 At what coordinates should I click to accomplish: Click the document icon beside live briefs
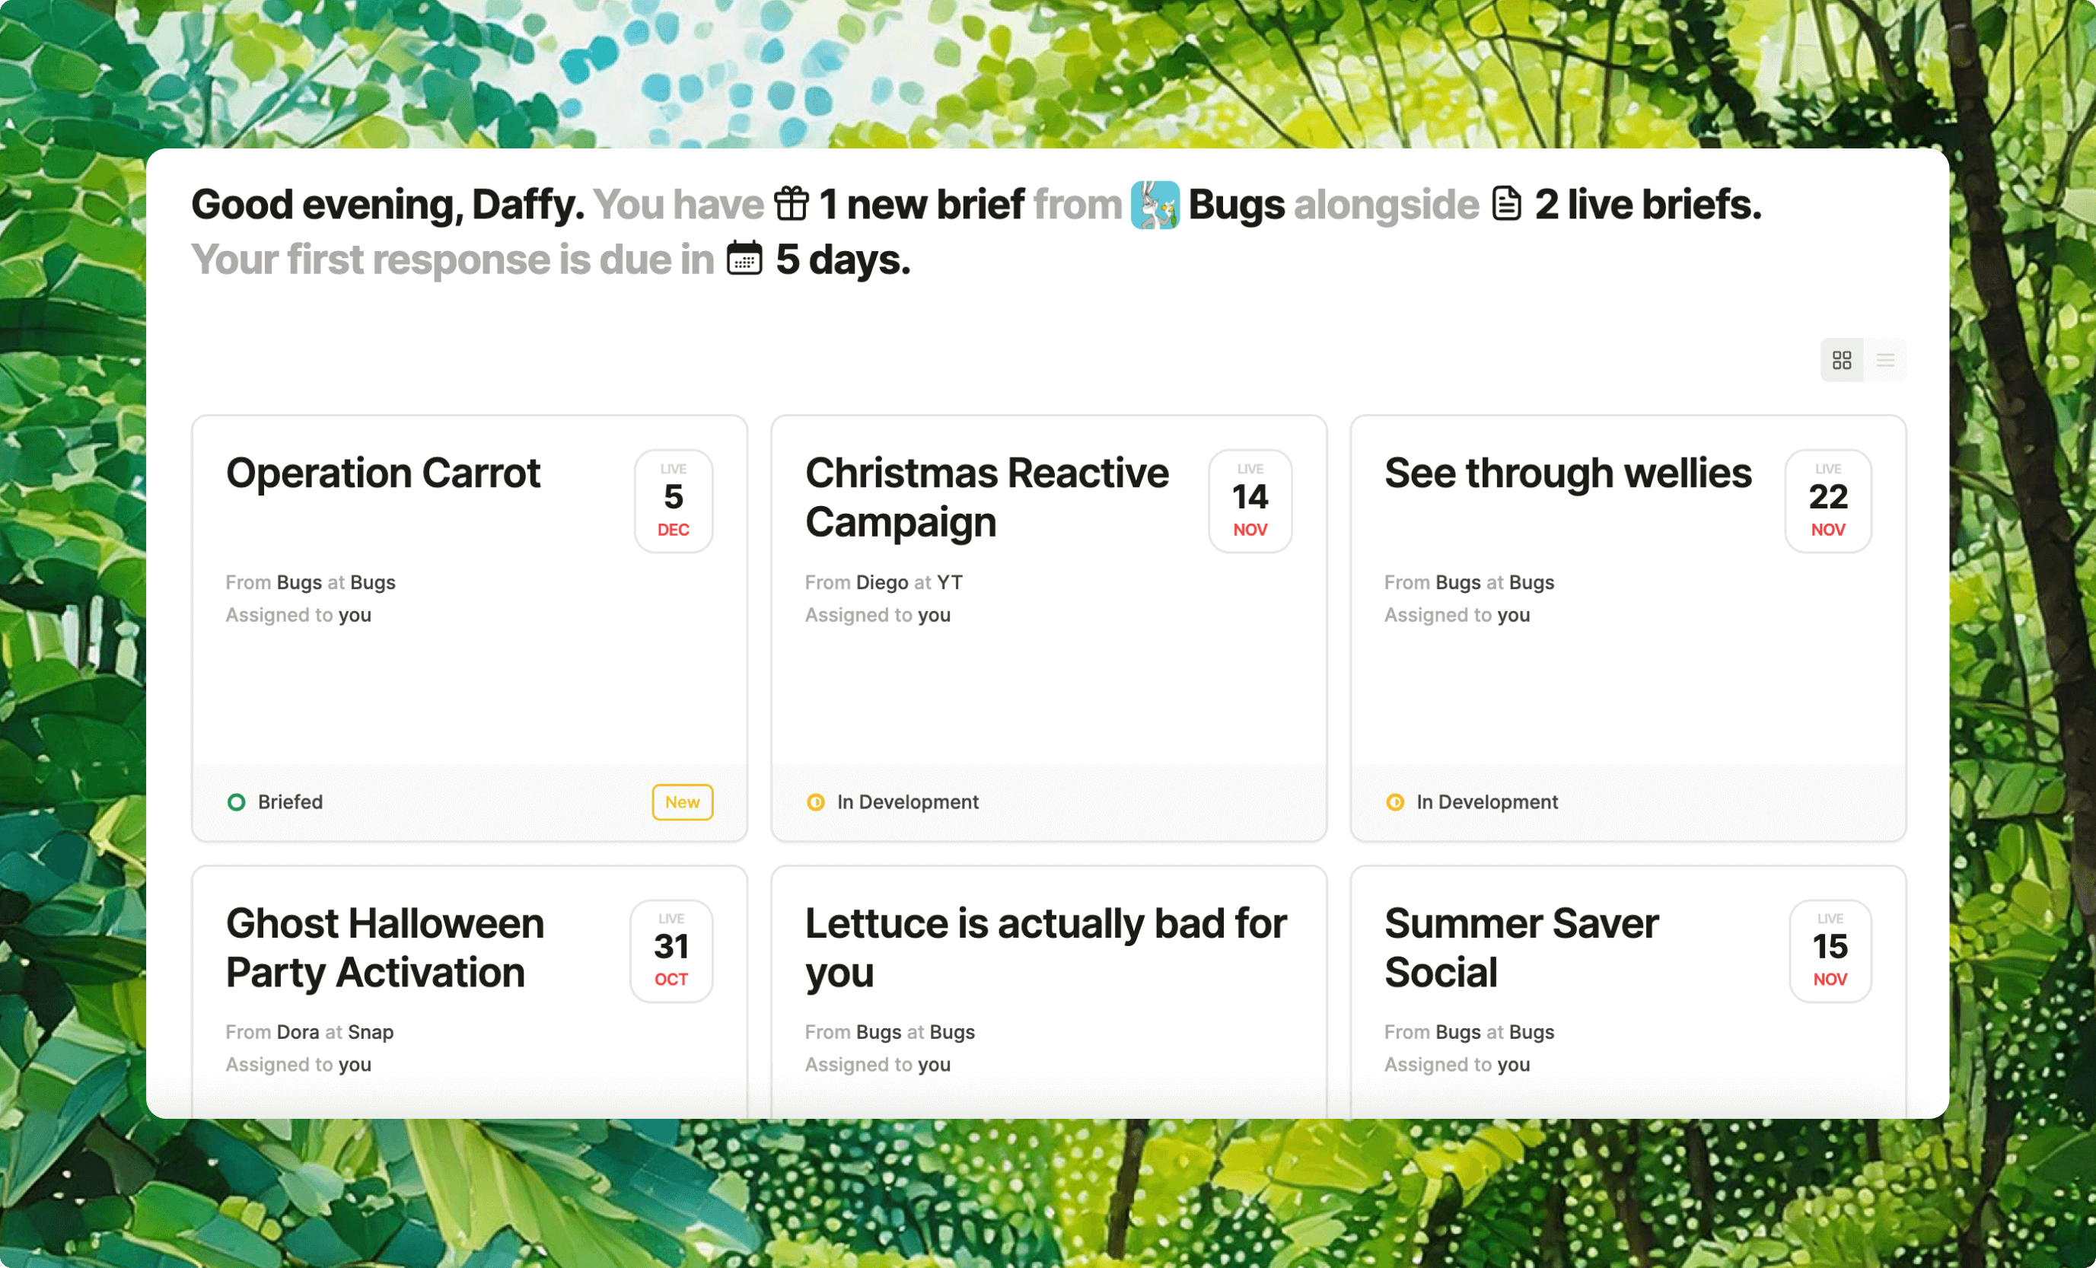[x=1506, y=204]
